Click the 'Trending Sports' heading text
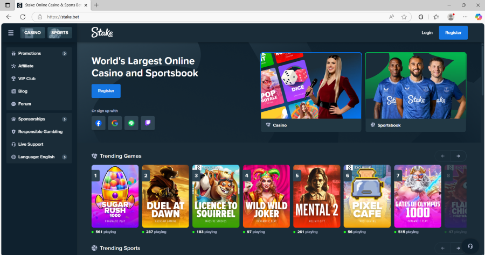The height and width of the screenshot is (255, 485). pos(120,248)
